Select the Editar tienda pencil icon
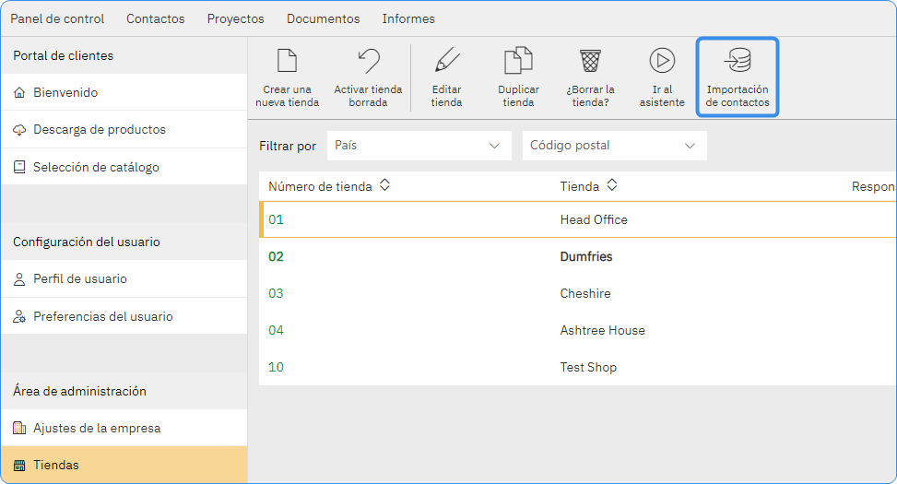 [446, 62]
